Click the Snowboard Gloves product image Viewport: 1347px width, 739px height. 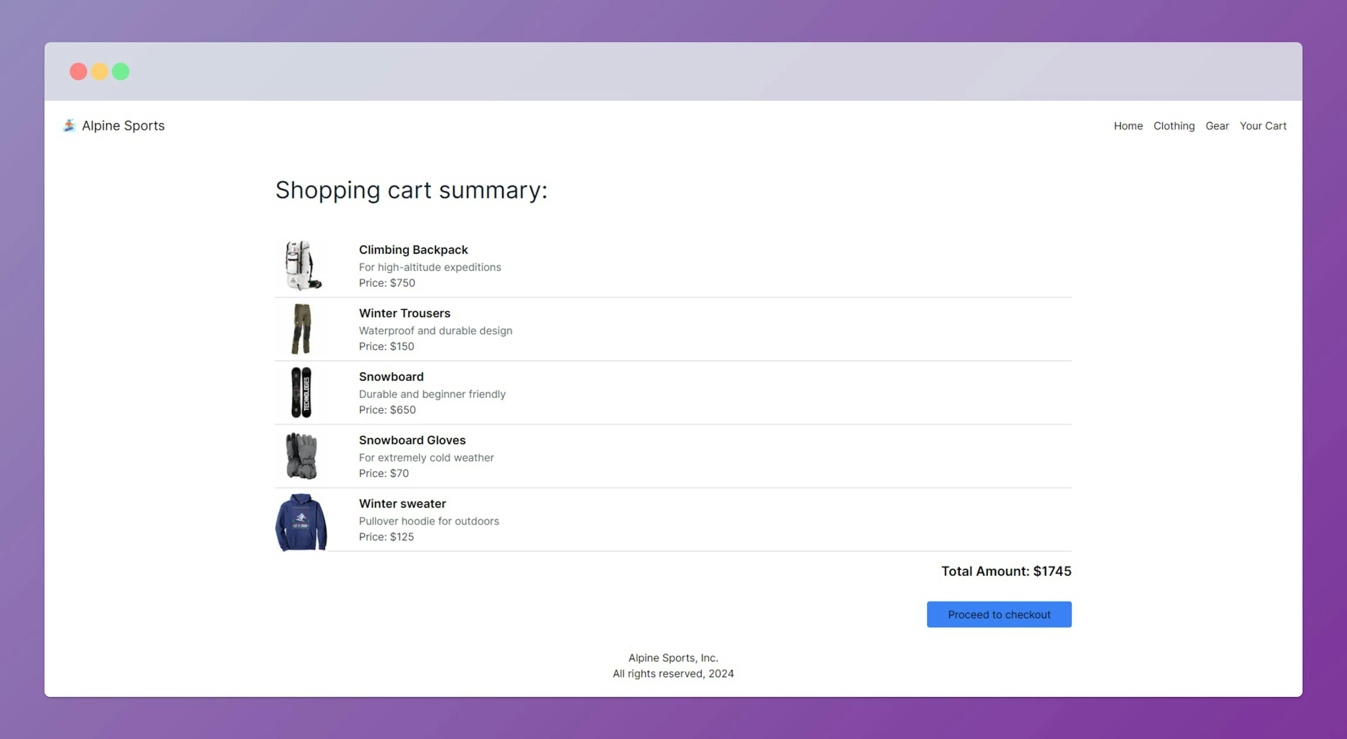coord(301,456)
